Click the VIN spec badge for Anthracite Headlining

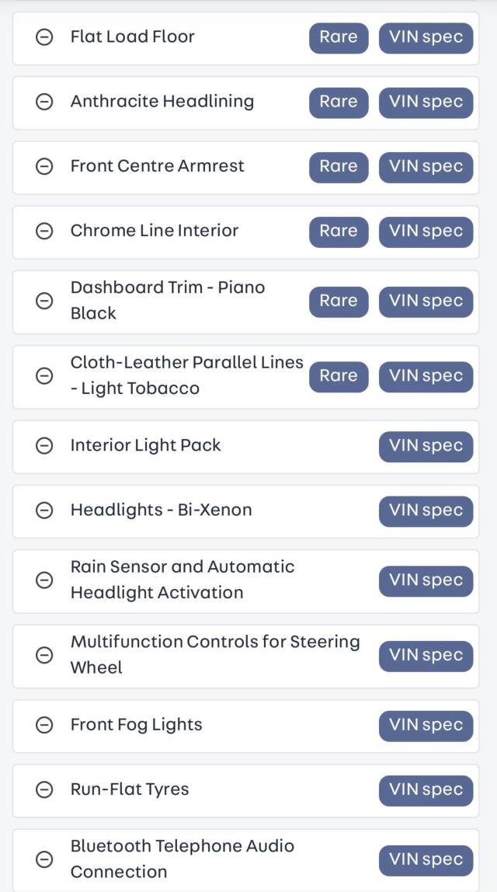(426, 103)
